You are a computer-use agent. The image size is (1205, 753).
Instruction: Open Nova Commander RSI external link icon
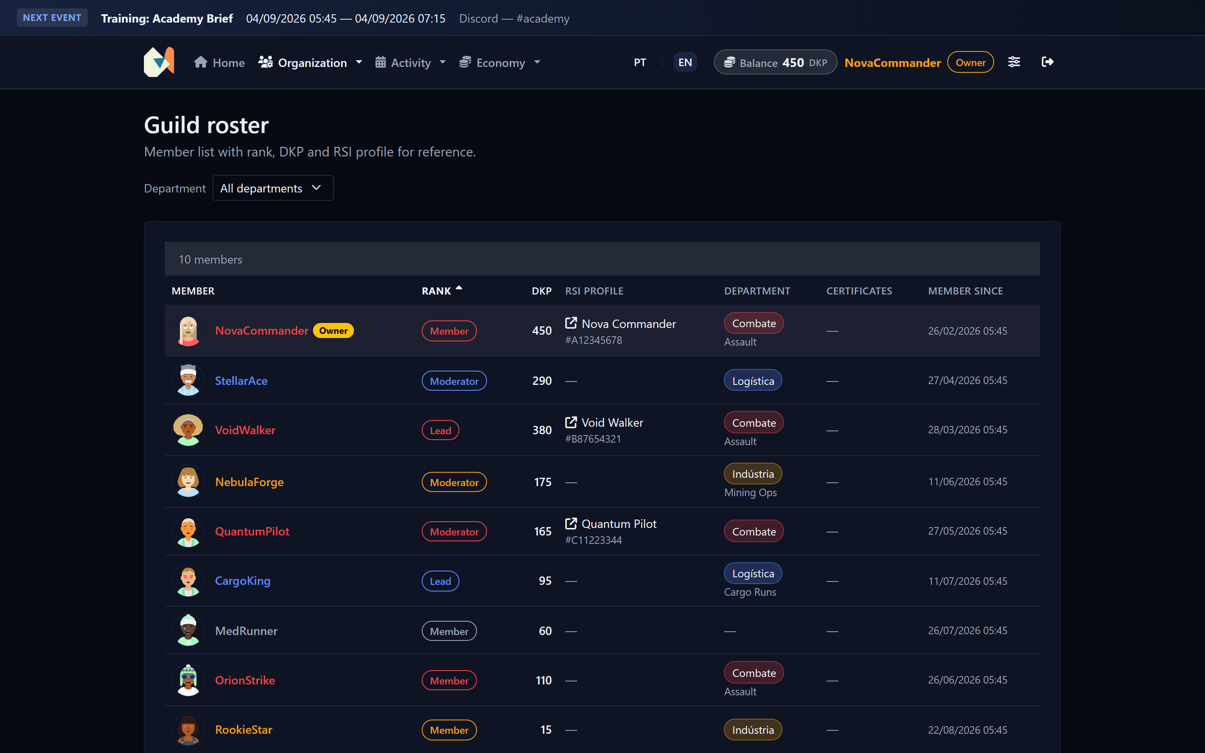[x=571, y=323]
